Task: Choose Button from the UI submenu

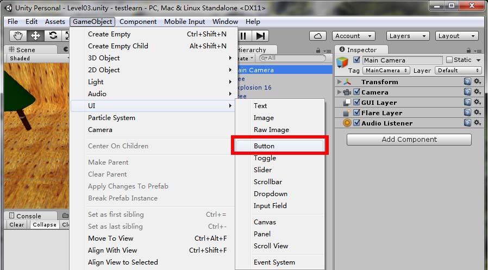Action: tap(279, 146)
